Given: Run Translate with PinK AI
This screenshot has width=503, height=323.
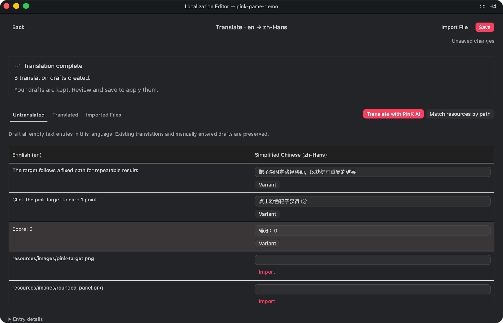Looking at the screenshot, I should [393, 114].
